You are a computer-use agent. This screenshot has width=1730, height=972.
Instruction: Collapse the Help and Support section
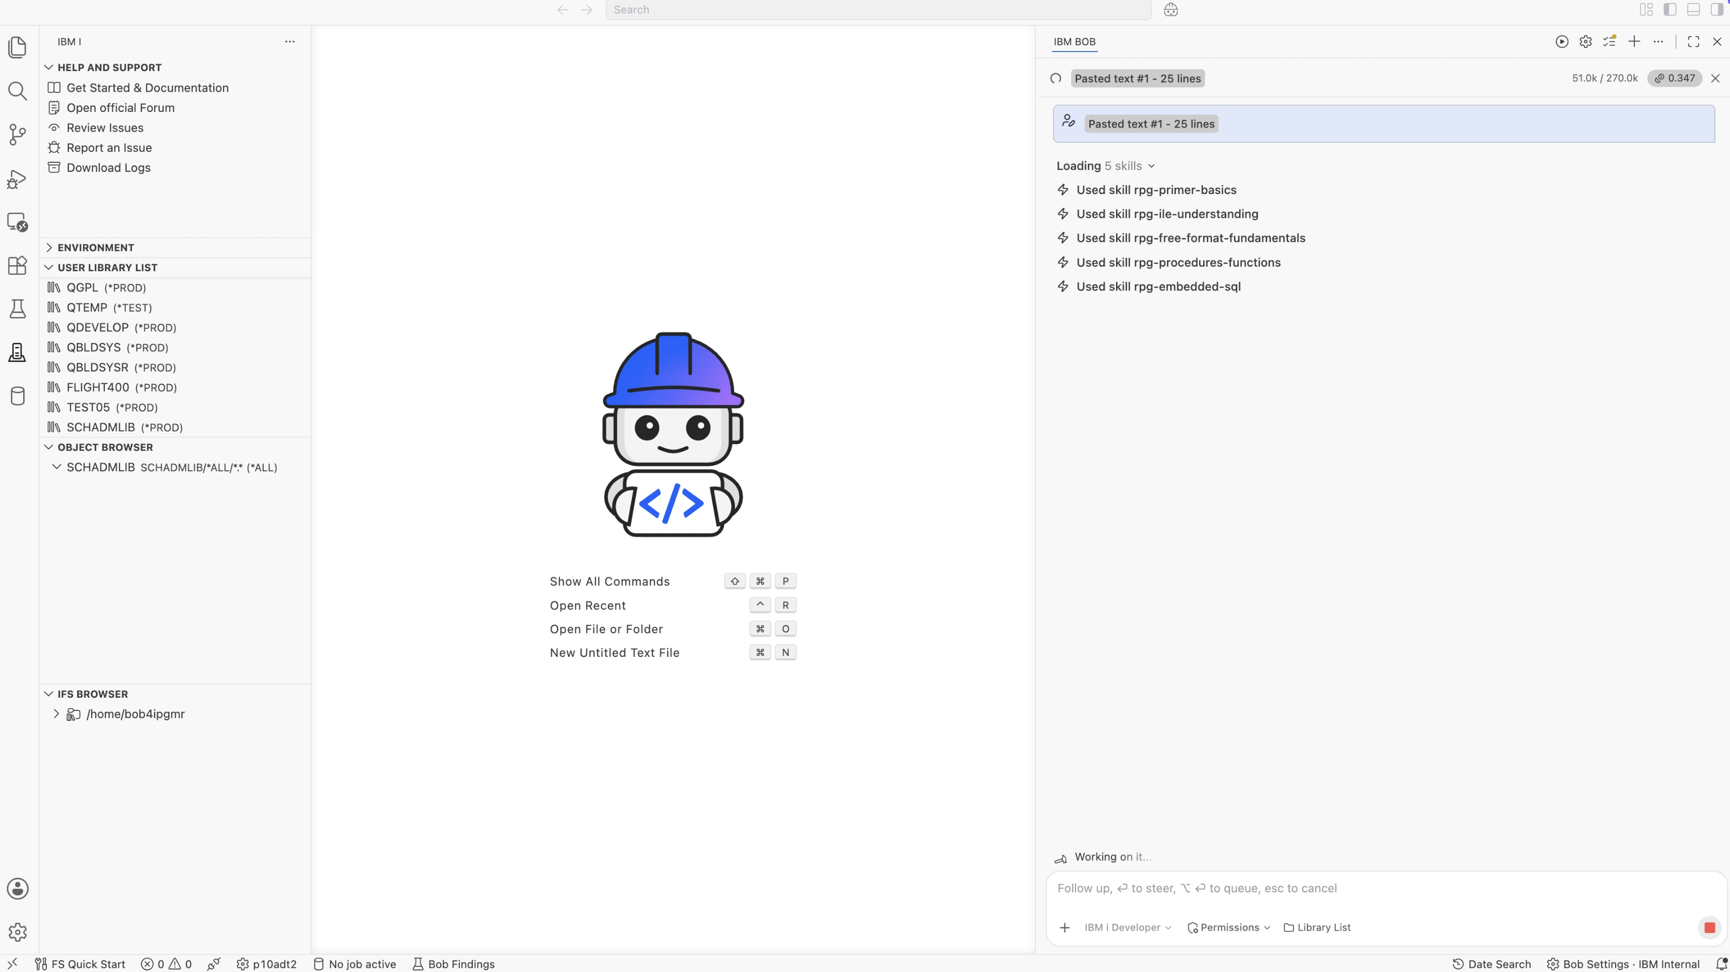tap(49, 67)
